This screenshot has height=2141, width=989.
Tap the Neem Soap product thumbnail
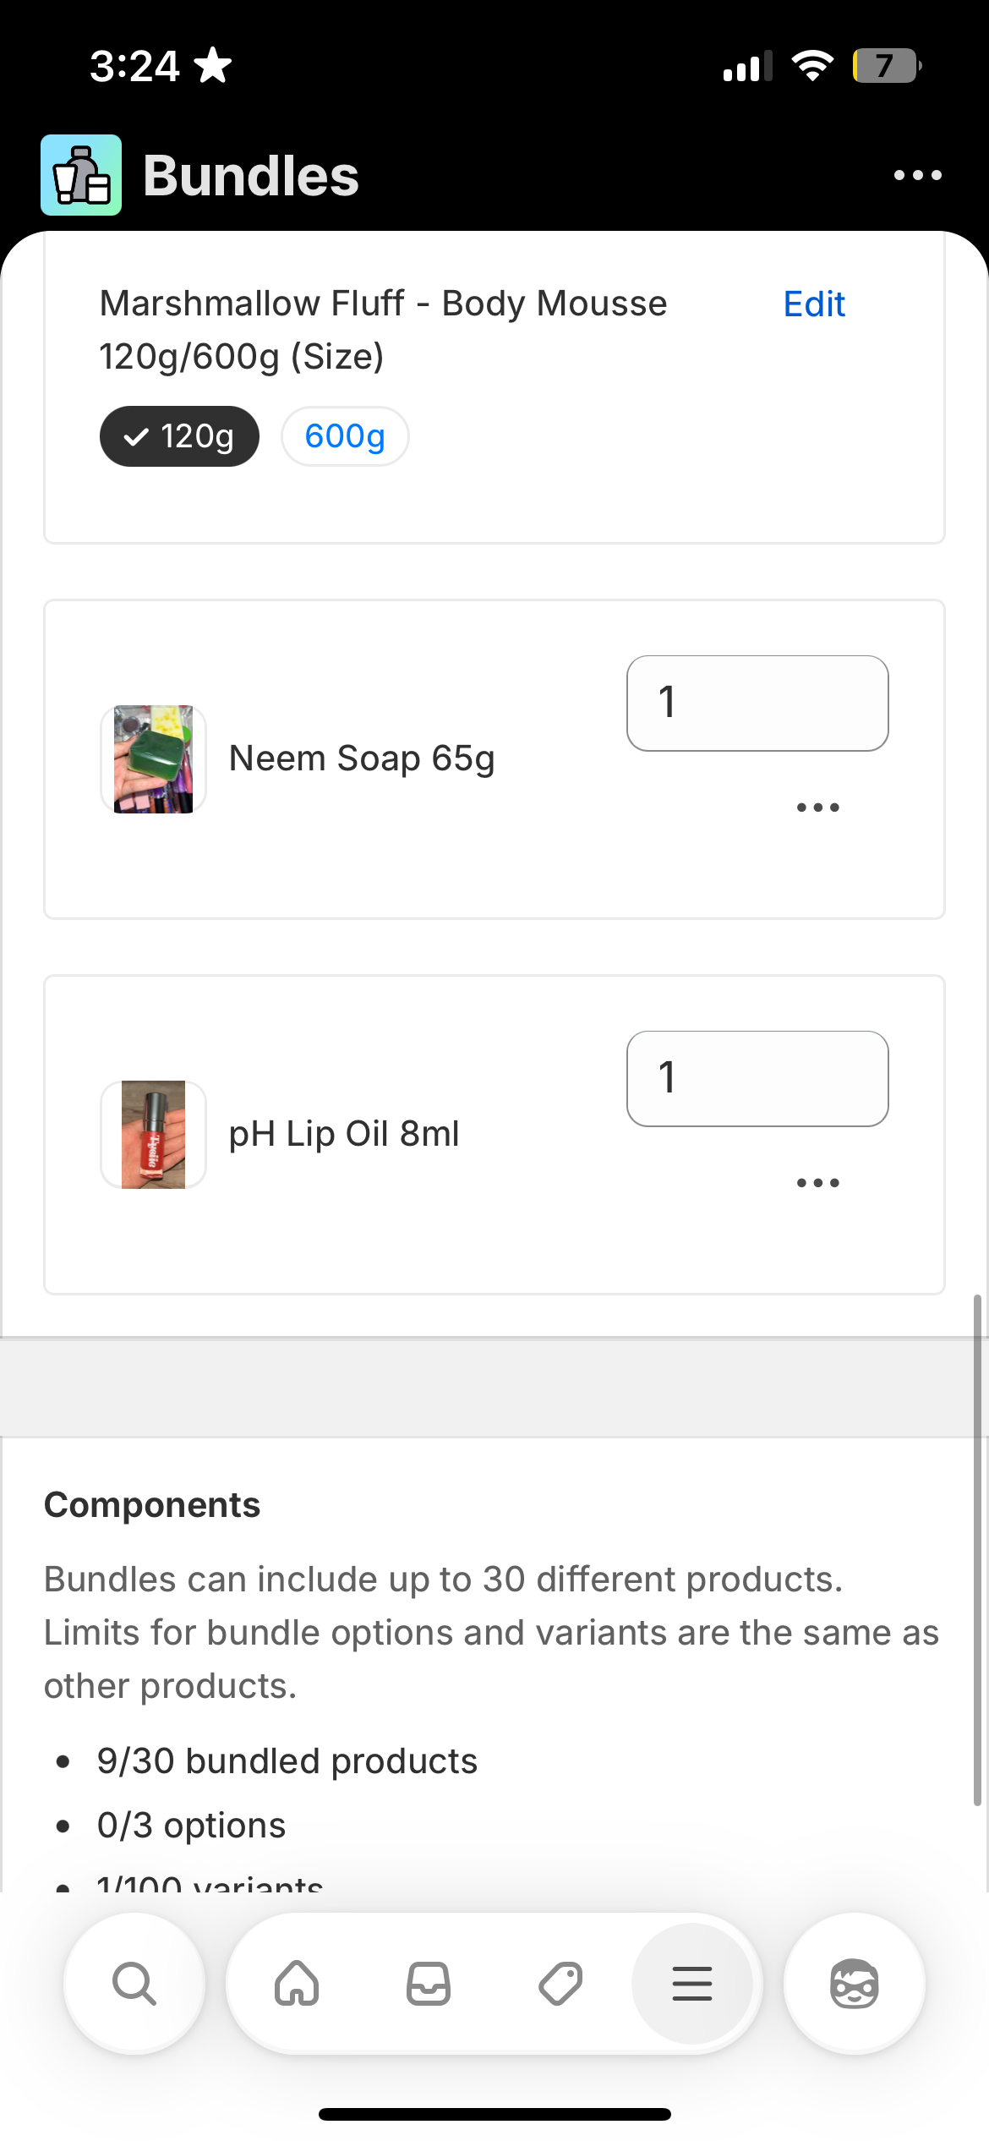[x=153, y=759]
